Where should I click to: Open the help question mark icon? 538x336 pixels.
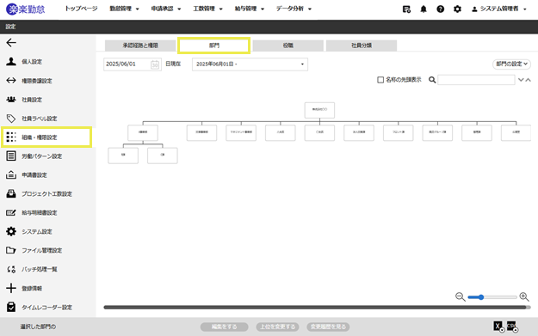[x=440, y=9]
